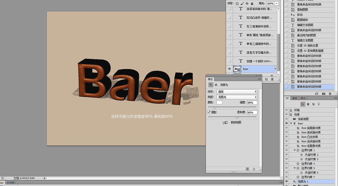This screenshot has height=186, width=338.
Task: Click delete layer trash icon in Layers panel
Action: pyautogui.click(x=272, y=79)
